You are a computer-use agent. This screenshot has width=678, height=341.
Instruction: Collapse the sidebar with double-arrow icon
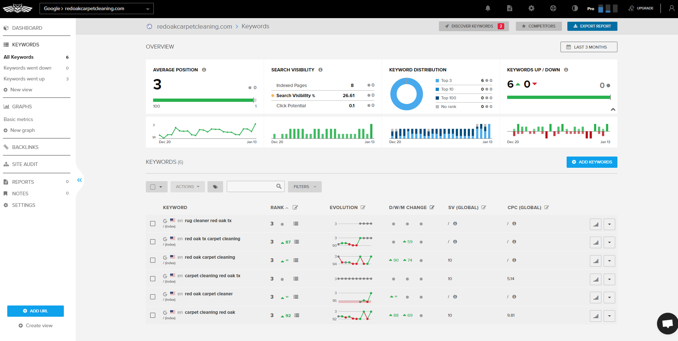pos(79,180)
